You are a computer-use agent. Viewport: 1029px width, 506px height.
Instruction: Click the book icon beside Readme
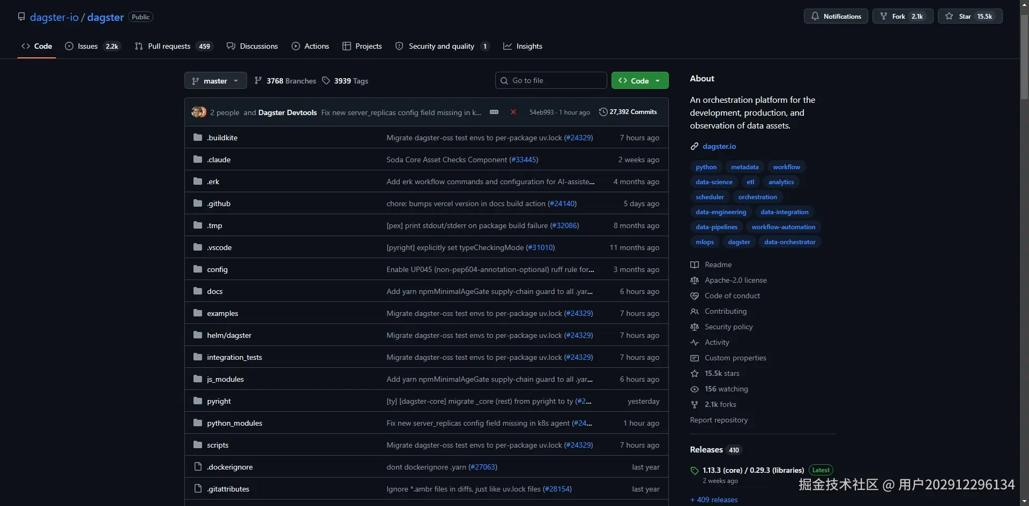click(x=695, y=265)
